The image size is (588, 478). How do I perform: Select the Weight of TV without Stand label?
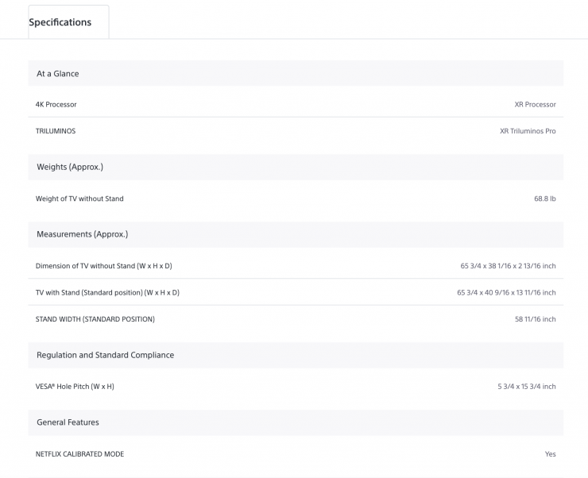79,199
